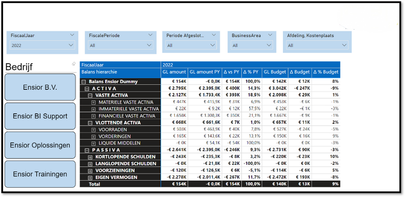Open the FiscalePeriode All dropdown
The height and width of the screenshot is (197, 405).
coord(149,45)
